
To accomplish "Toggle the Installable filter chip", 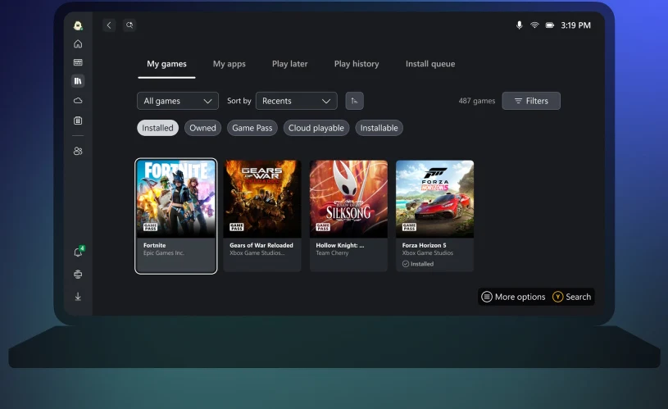I will click(x=379, y=128).
